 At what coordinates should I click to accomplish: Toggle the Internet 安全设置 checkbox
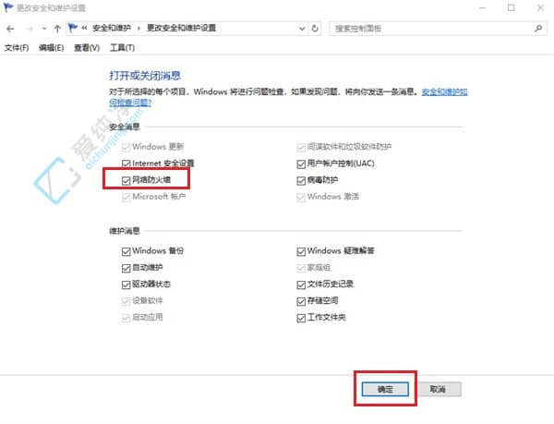pos(126,164)
